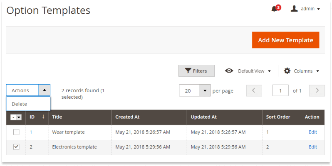This screenshot has height=166, width=332.
Task: Open the notifications bell icon
Action: click(x=274, y=9)
